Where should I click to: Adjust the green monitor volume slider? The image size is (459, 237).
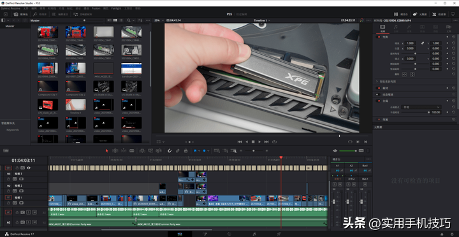point(348,151)
